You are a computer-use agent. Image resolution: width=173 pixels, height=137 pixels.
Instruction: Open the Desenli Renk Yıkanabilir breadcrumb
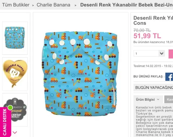tap(127, 5)
